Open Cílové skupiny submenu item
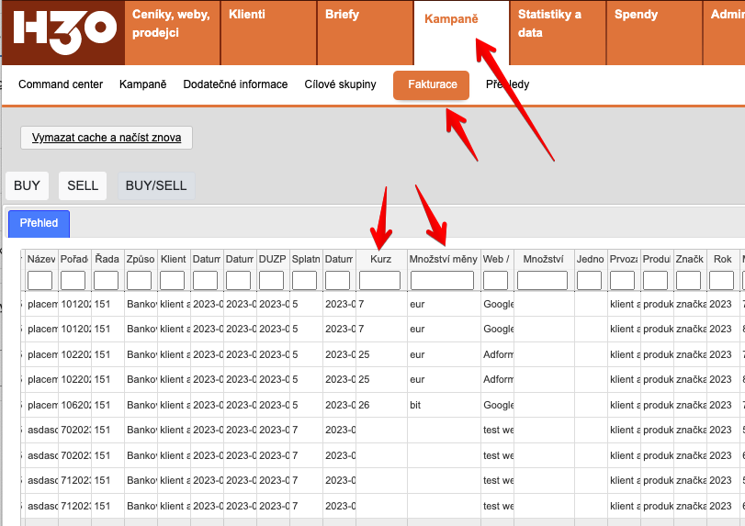745x526 pixels. pos(340,84)
